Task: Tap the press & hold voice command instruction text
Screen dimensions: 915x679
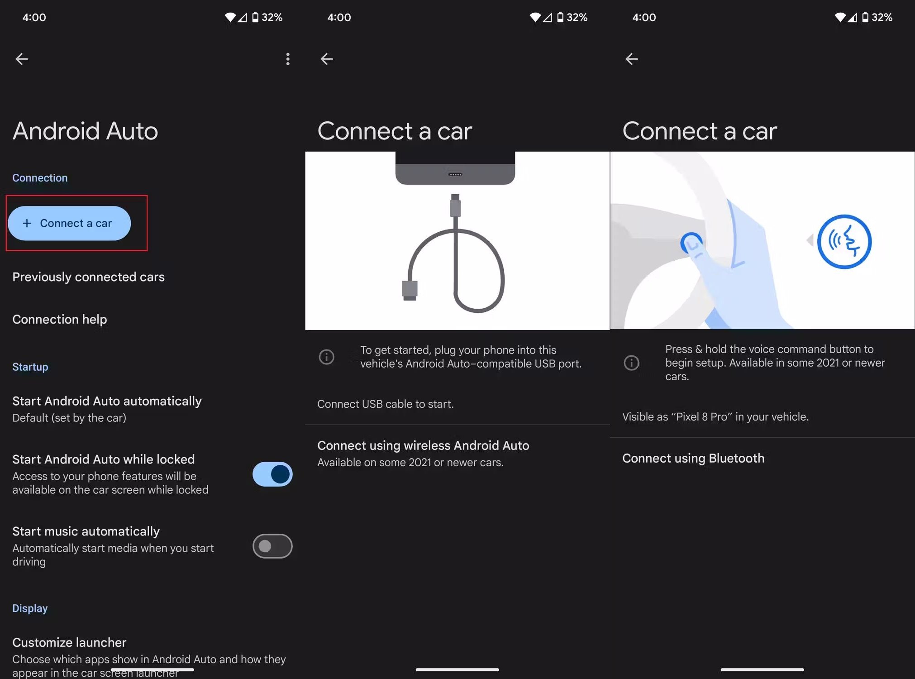Action: [x=775, y=363]
